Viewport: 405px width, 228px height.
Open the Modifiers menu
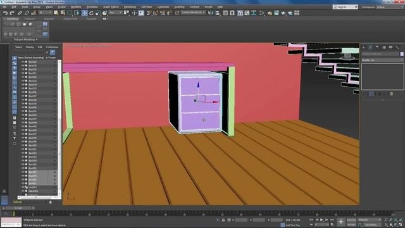point(76,7)
